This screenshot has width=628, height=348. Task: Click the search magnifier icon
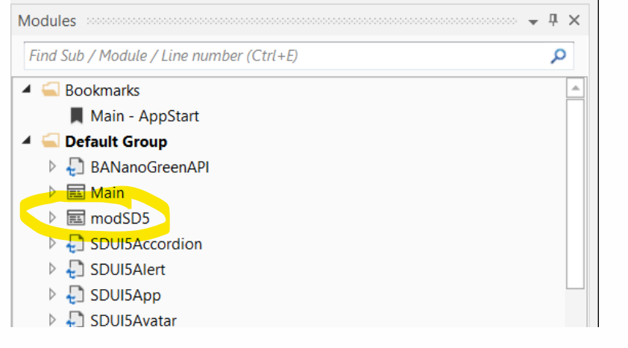click(558, 56)
